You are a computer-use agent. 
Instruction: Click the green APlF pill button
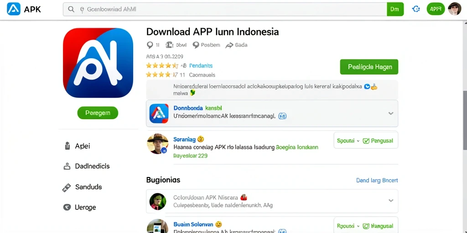coord(436,9)
